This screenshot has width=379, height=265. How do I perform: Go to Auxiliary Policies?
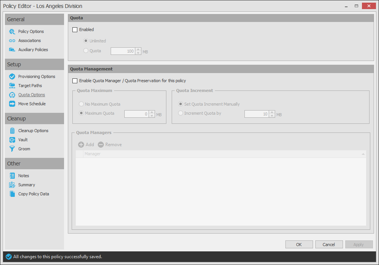coord(33,50)
